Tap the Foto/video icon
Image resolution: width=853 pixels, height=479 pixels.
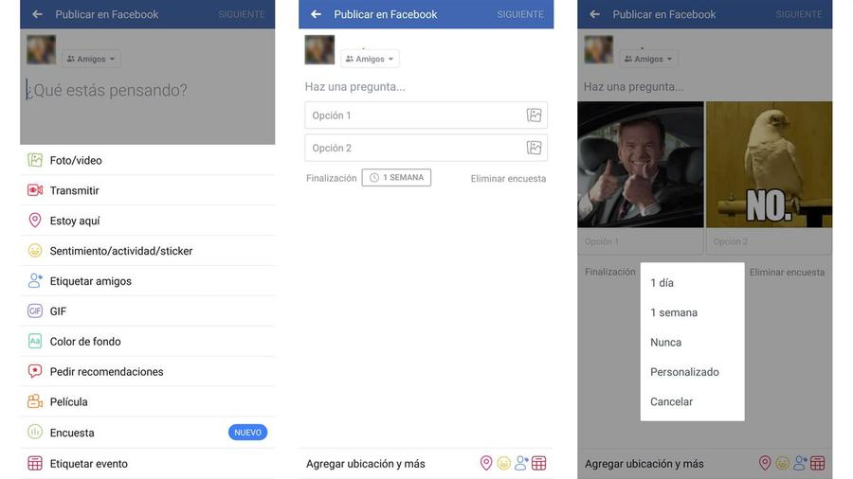[35, 160]
